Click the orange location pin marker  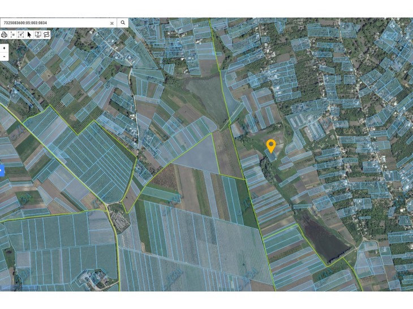(271, 146)
